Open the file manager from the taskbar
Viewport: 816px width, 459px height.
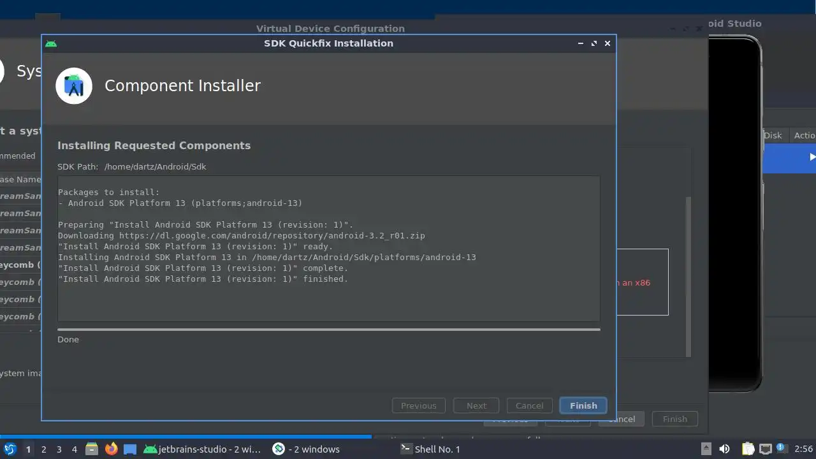(92, 449)
